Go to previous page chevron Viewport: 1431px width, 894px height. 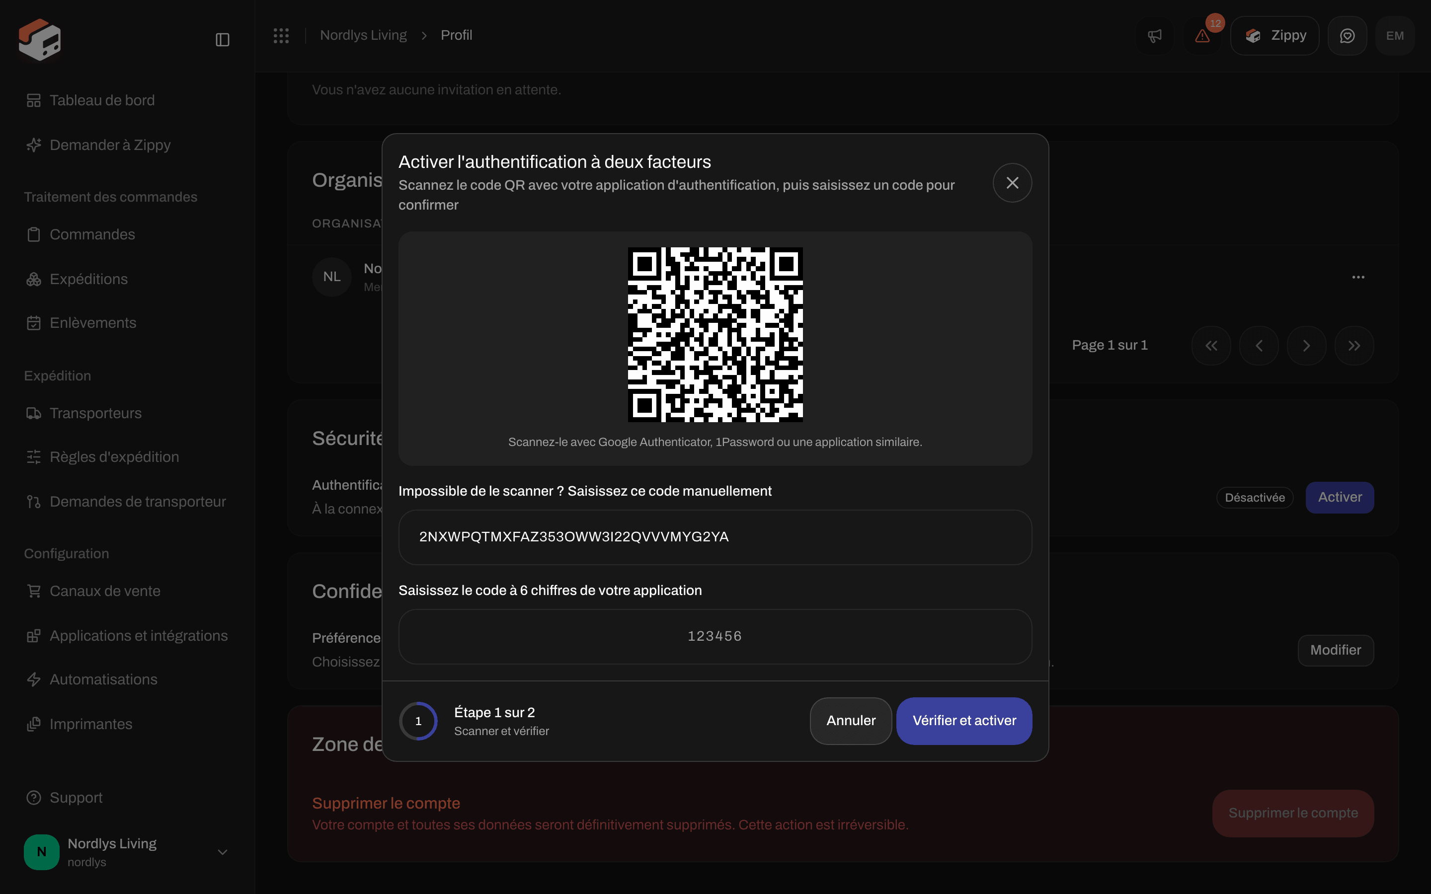point(1259,345)
